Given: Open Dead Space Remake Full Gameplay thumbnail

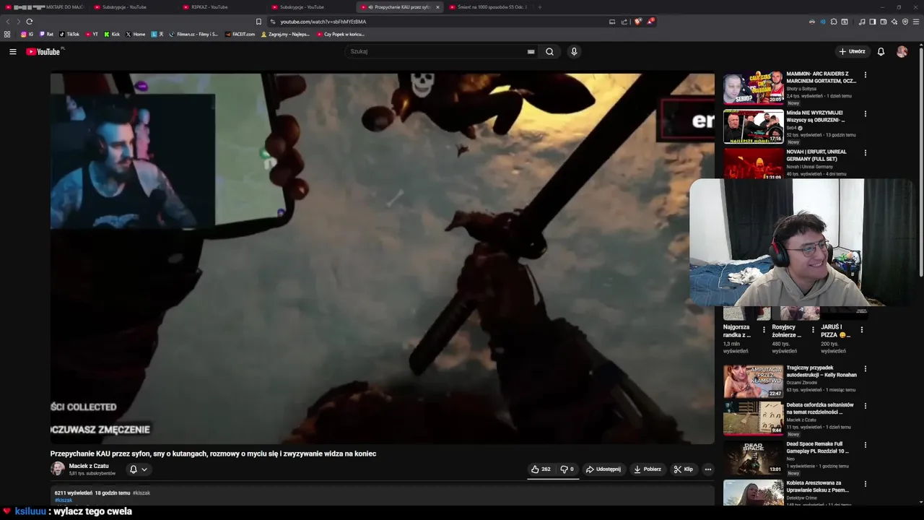Looking at the screenshot, I should pyautogui.click(x=753, y=459).
